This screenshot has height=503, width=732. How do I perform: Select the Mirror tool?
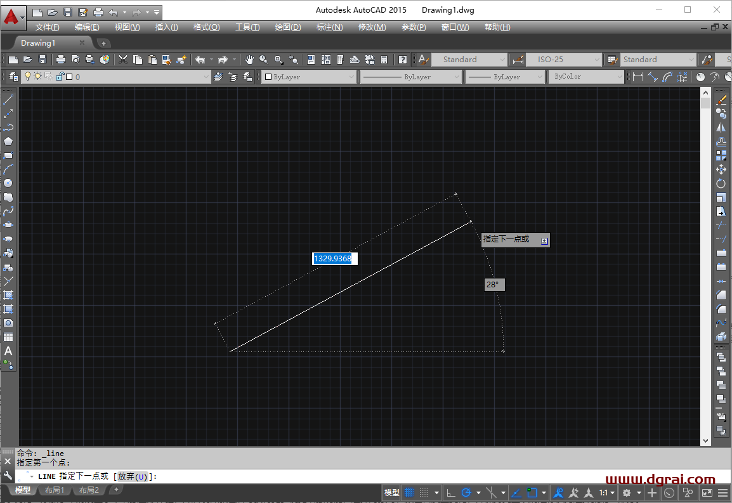tap(721, 127)
